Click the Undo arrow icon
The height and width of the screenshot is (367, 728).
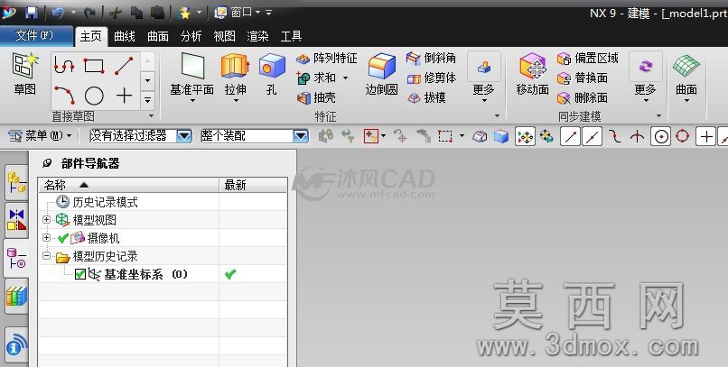tap(58, 13)
